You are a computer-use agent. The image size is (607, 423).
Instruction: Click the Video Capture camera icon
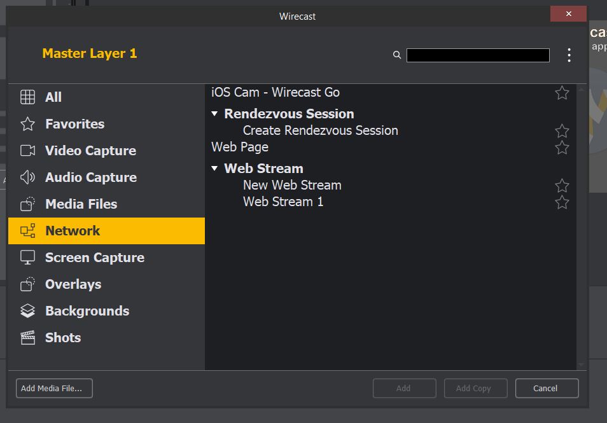tap(27, 151)
